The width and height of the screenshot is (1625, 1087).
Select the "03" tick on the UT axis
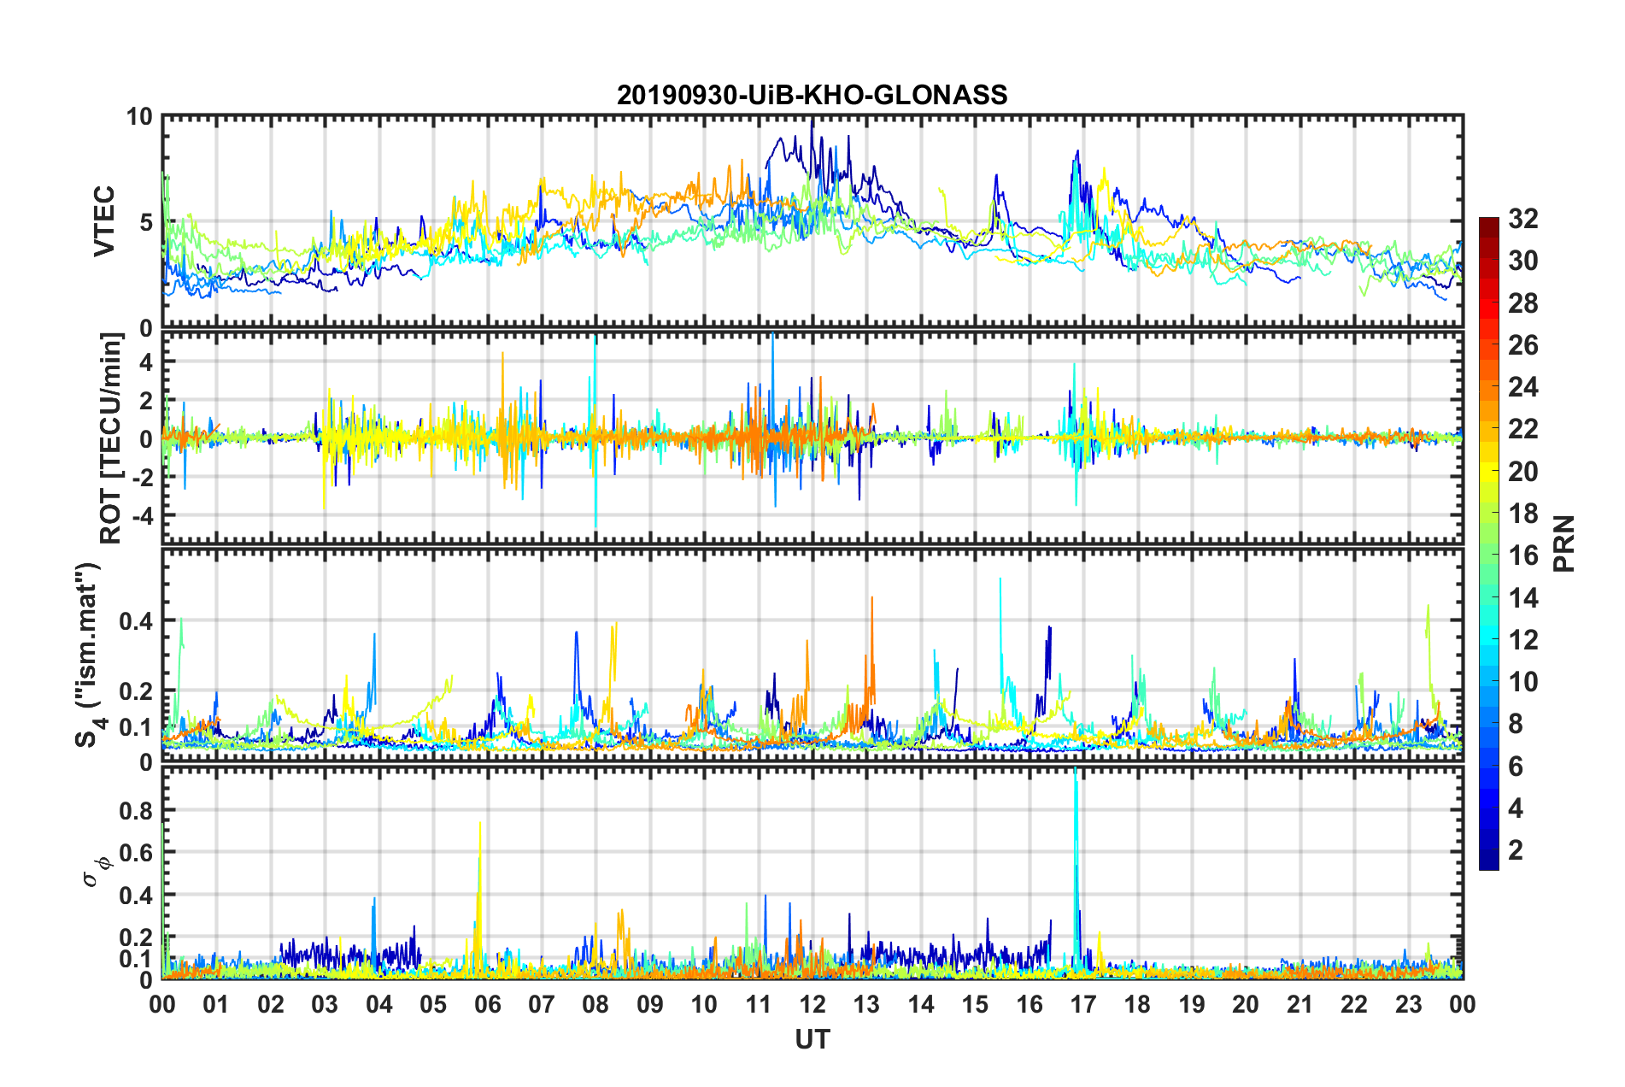pyautogui.click(x=325, y=1004)
